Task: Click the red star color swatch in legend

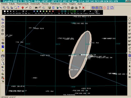Action: point(53,11)
